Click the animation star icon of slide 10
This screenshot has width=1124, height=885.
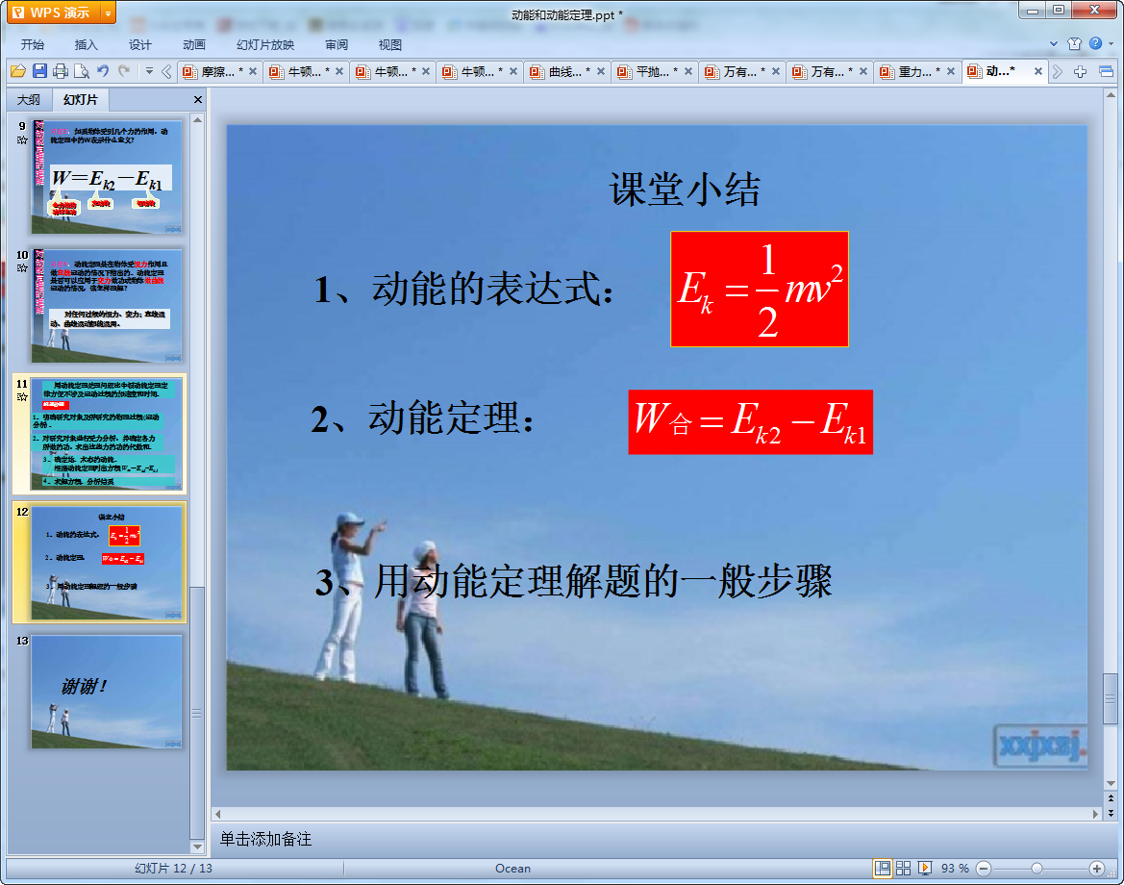coord(22,268)
